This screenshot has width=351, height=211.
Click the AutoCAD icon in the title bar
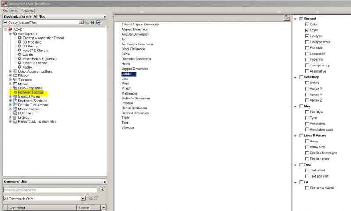(x=4, y=4)
